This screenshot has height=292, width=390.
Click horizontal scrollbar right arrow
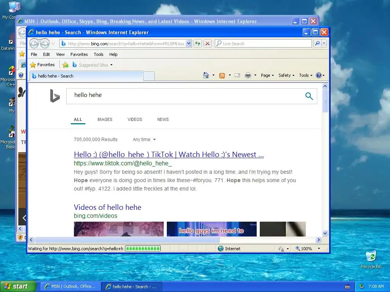[x=319, y=240]
